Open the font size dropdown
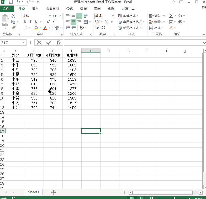 point(60,16)
